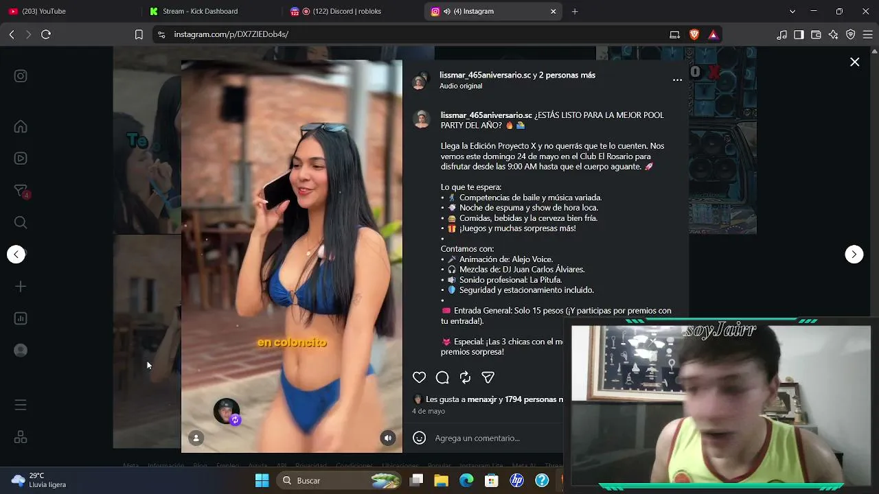Open Leo AI assistant icon

tap(834, 34)
